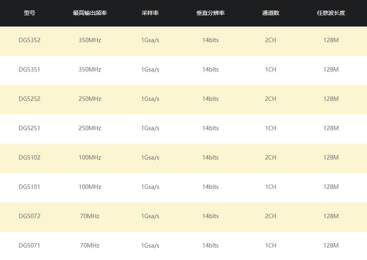Click 350MHz in the DG5352 row
Viewport: 367px width, 260px height.
[x=90, y=40]
